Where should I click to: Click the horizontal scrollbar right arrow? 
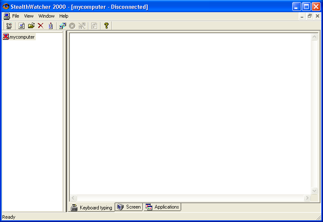click(x=307, y=198)
